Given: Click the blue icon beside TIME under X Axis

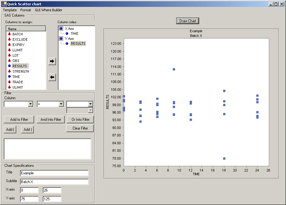Looking at the screenshot, I should tap(67, 33).
